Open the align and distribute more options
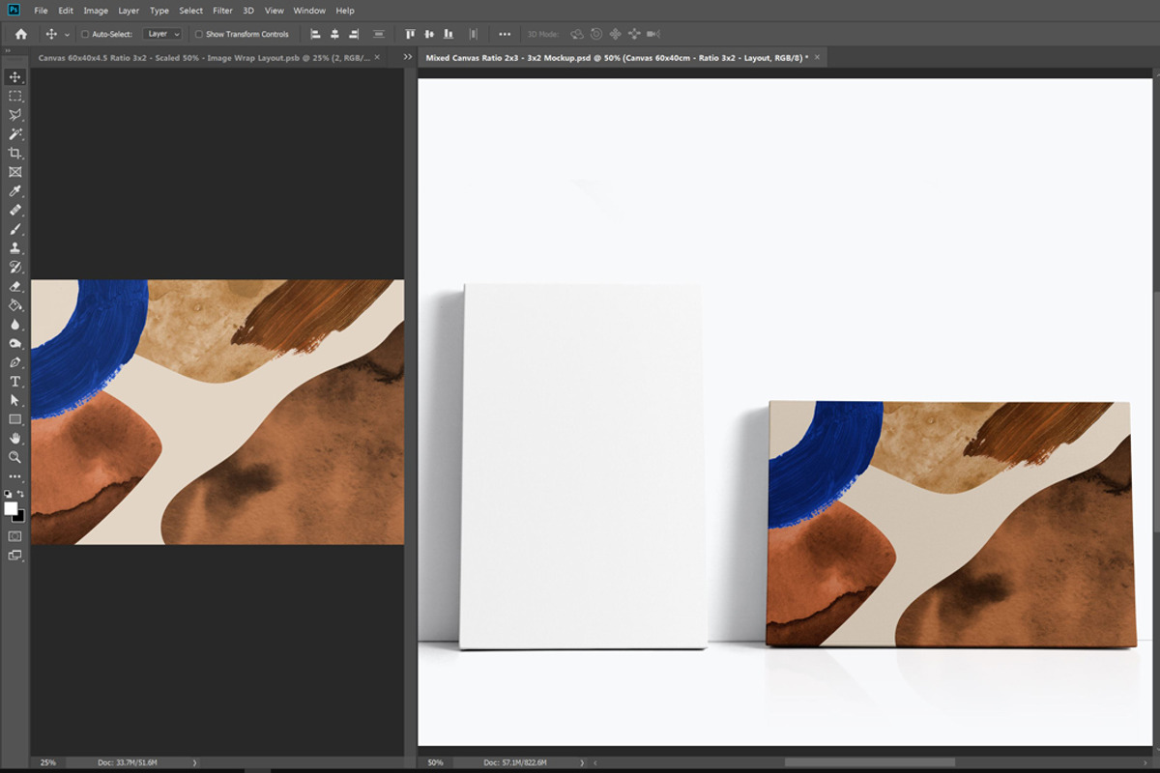Viewport: 1160px width, 773px height. click(x=505, y=34)
